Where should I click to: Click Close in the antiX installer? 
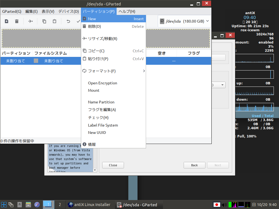pos(113,165)
